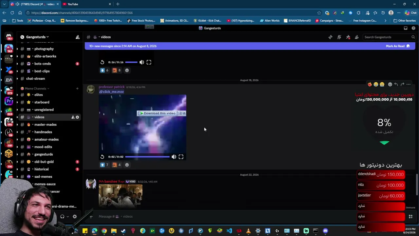Reply to professor patrick's message
Image resolution: width=419 pixels, height=236 pixels.
point(396,85)
